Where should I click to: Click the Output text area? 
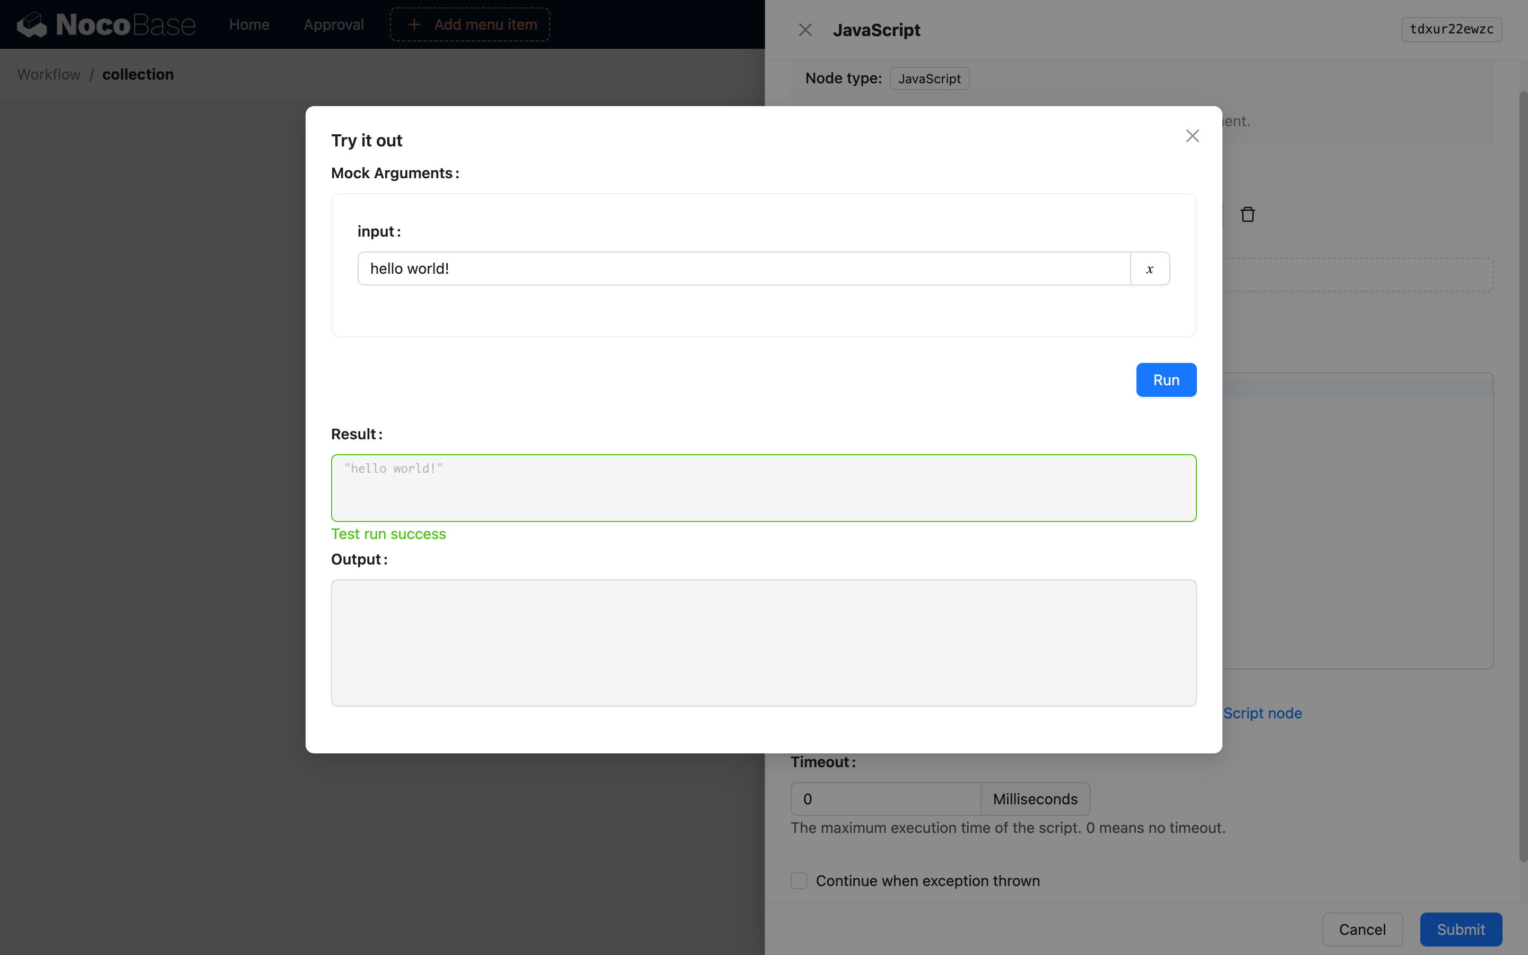(x=763, y=643)
